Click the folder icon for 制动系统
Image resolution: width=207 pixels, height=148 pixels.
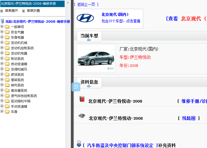[x=7, y=58]
